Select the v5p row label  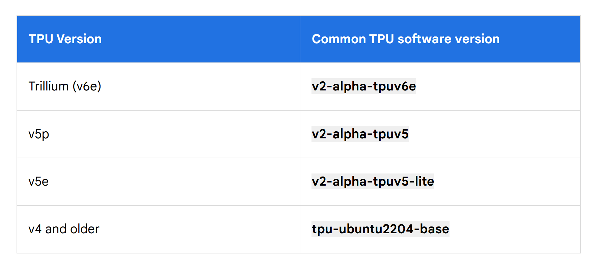(x=39, y=134)
